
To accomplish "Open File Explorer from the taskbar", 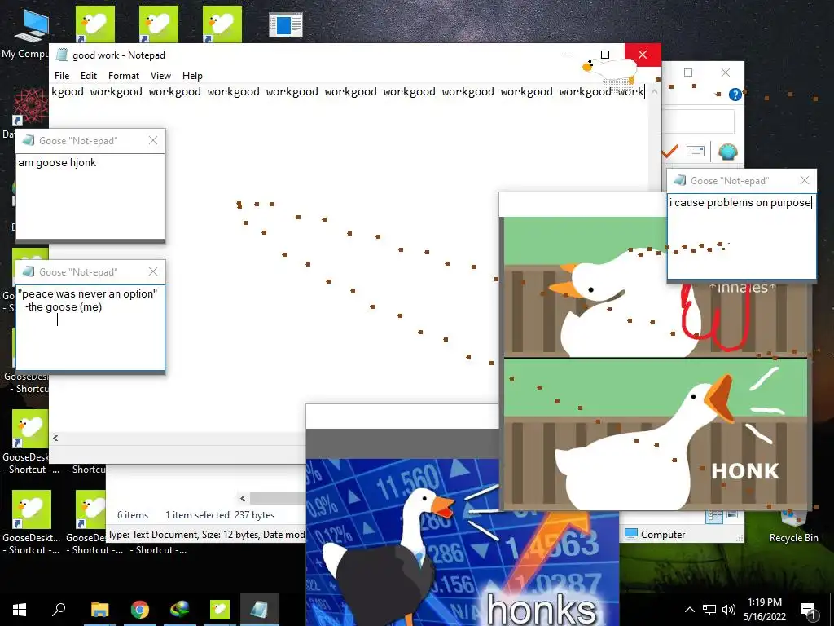I will (99, 610).
